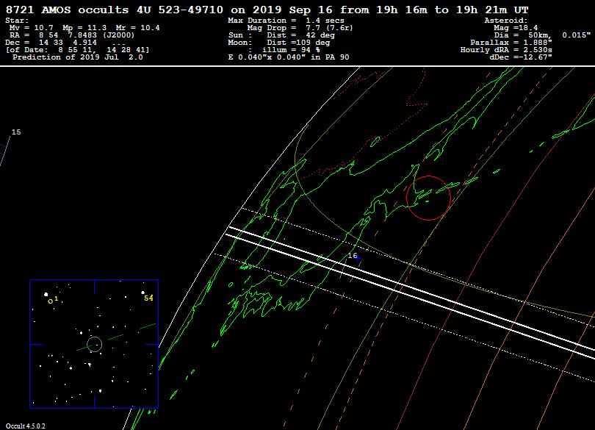Click the 'Moon: Dist =109 deg' line
This screenshot has height=430, width=595.
coord(279,43)
